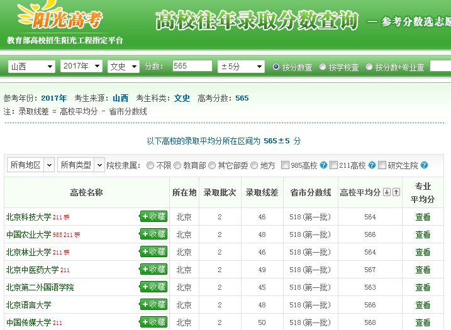
Task: Add 北京科技大学 to favorites with 收藏
Action: [x=153, y=217]
